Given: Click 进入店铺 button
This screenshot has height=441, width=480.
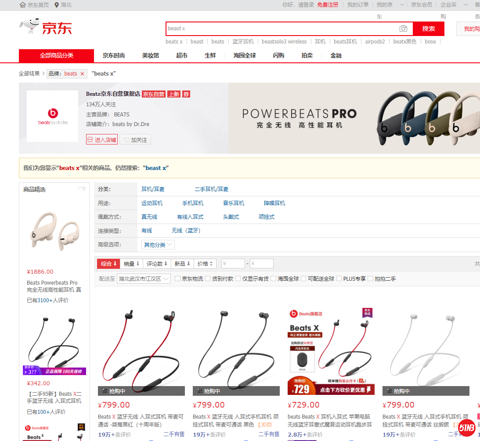Looking at the screenshot, I should 101,140.
